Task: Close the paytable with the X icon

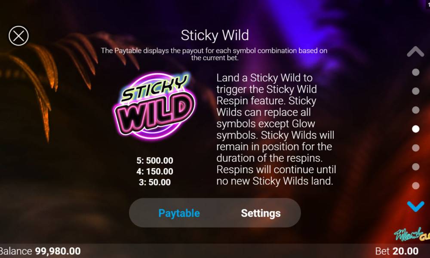Action: pos(18,36)
